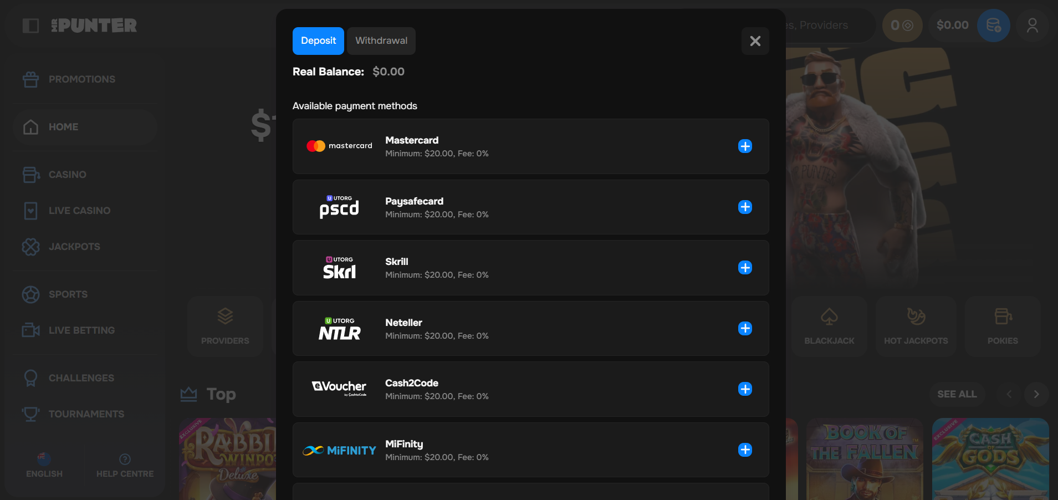Open the Jackpots sidebar item
This screenshot has height=500, width=1058.
[74, 247]
